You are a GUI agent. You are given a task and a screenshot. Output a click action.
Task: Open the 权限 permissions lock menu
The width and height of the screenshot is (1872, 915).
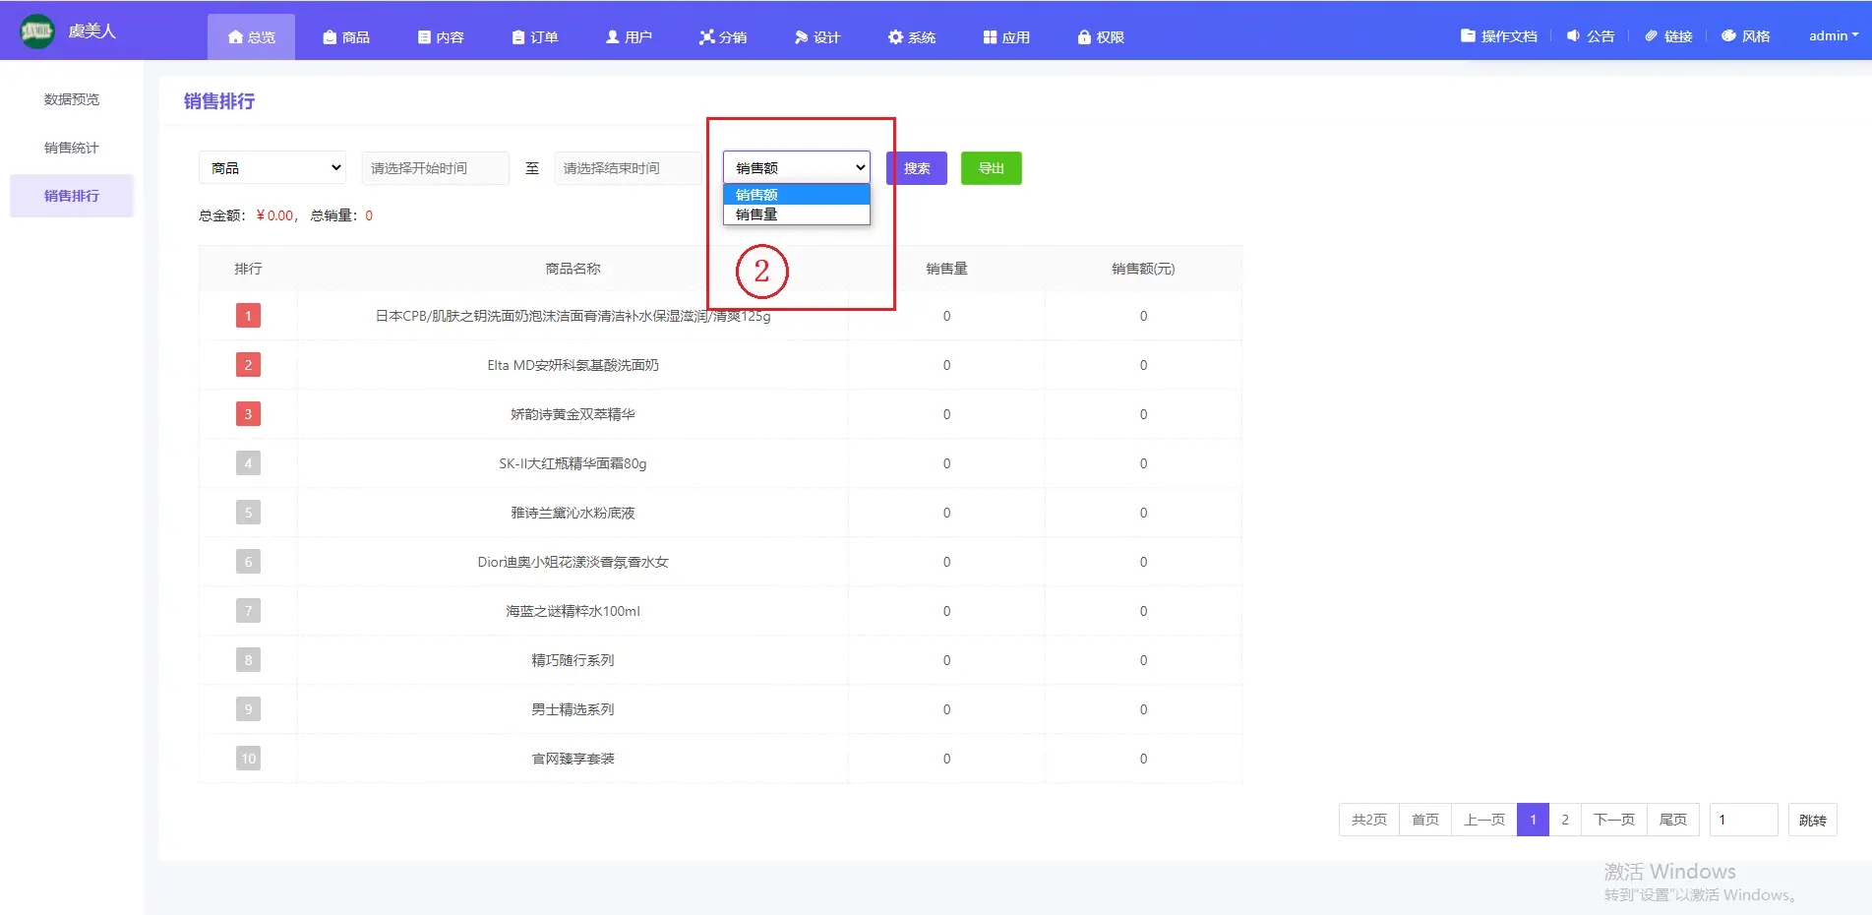point(1101,37)
